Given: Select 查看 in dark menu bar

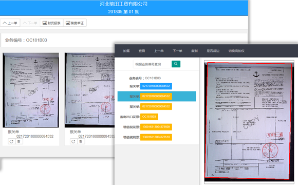Looking at the screenshot, I should point(142,51).
